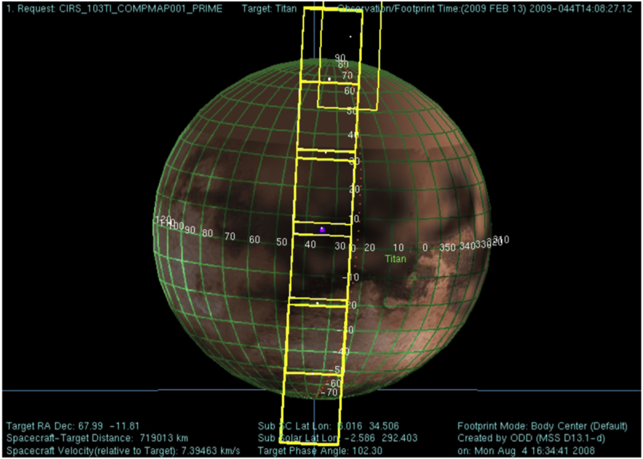Click the purple sub-spacecraft point marker
Screen dimensions: 643x459
(x=321, y=230)
